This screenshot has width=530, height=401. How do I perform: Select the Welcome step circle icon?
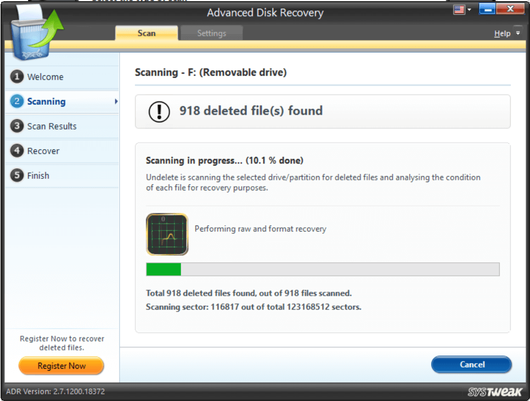tap(17, 77)
